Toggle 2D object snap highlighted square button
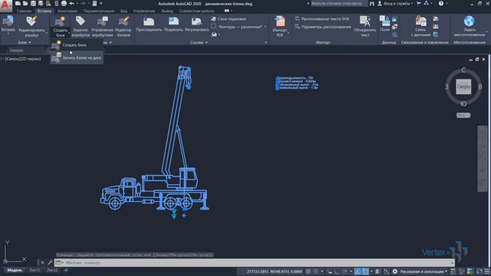 (365, 271)
